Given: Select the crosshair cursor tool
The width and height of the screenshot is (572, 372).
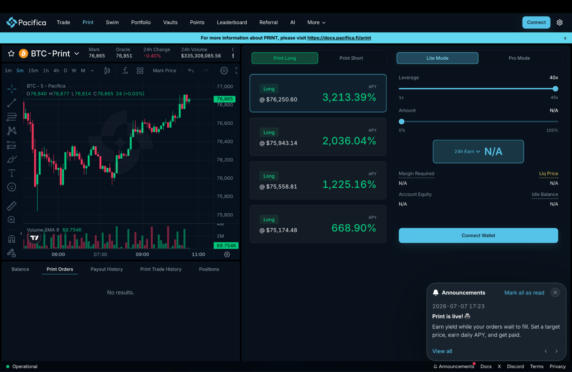Looking at the screenshot, I should click(x=12, y=89).
